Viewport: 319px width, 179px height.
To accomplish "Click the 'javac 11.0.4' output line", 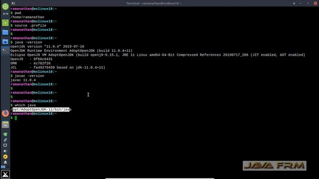I will tap(23, 80).
